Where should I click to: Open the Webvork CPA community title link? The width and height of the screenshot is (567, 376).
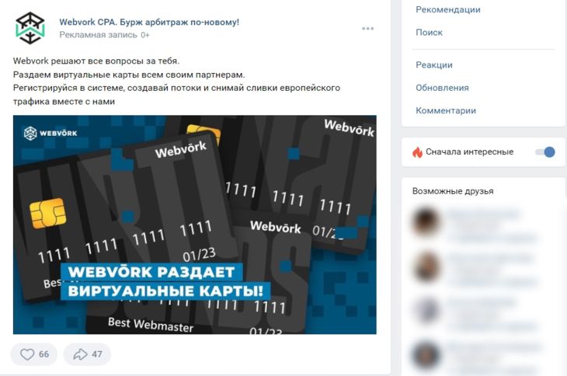pos(149,22)
